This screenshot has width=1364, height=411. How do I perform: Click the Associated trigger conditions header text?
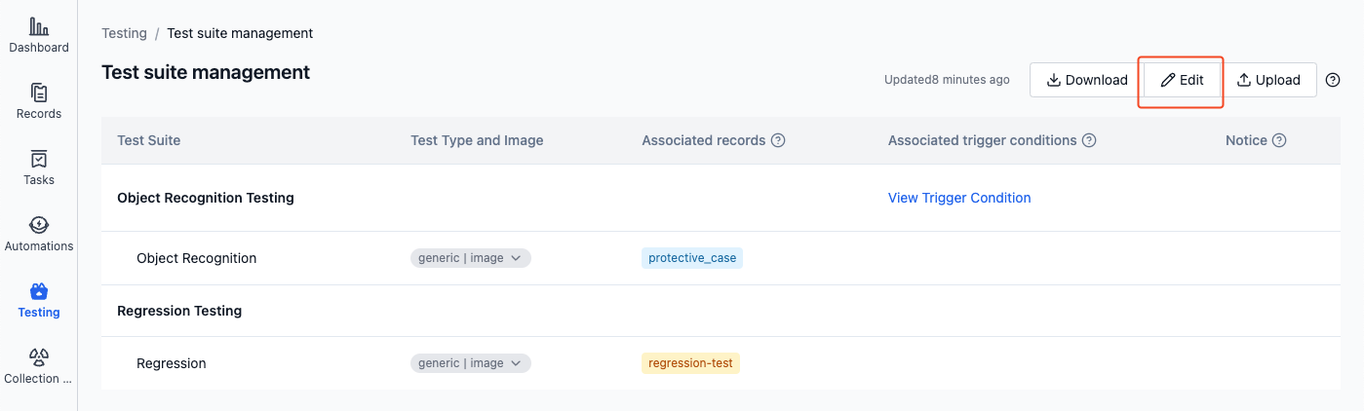click(982, 140)
